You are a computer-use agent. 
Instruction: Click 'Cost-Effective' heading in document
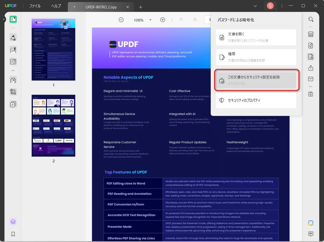click(180, 91)
